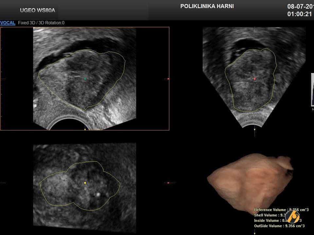Select the green center marker in top-left plane
This screenshot has height=235, width=314.
[x=85, y=79]
